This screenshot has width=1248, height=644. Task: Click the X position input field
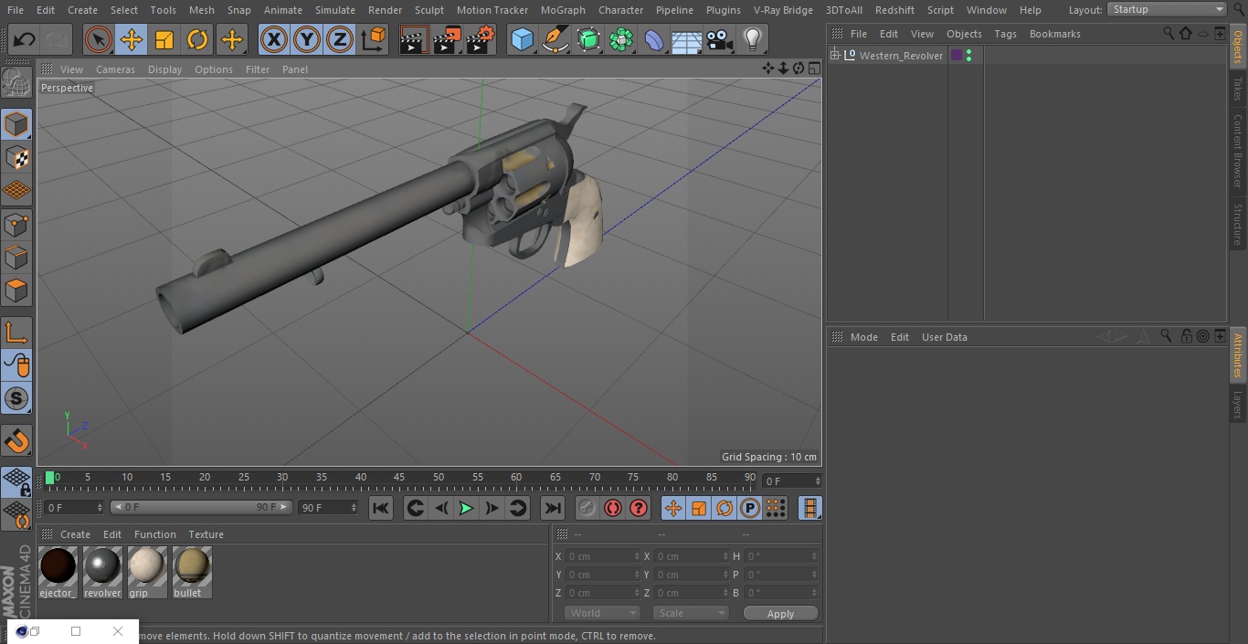coord(602,556)
